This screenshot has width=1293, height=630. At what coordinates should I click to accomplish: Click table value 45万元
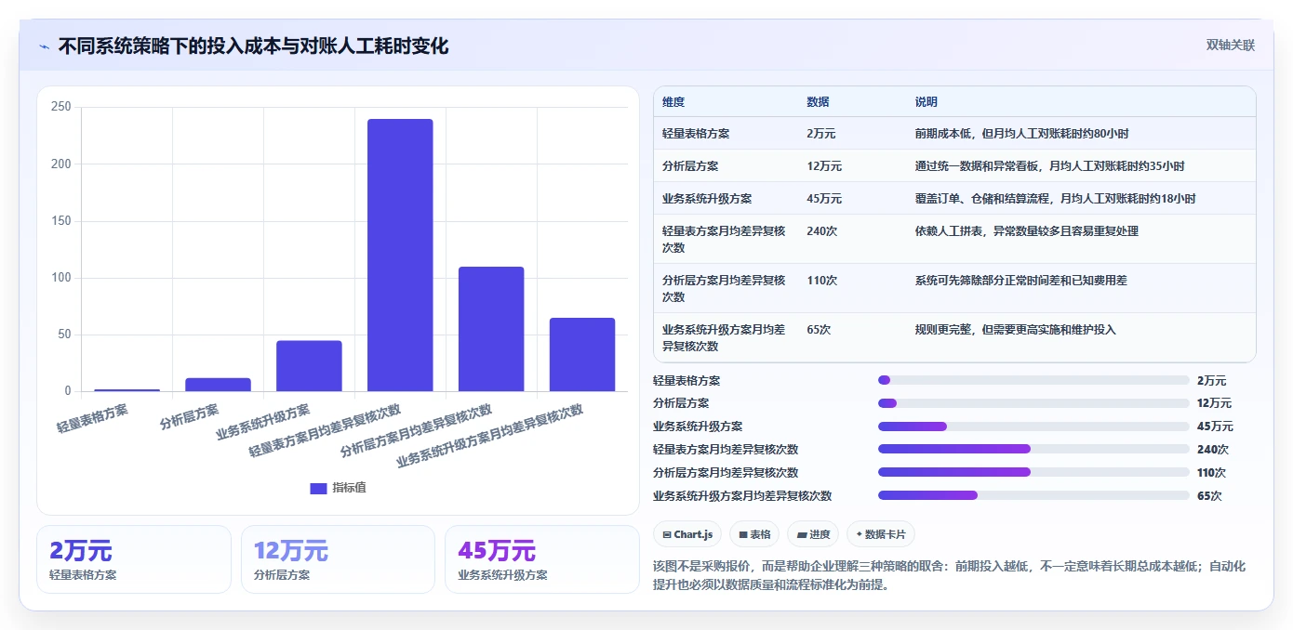tap(824, 199)
